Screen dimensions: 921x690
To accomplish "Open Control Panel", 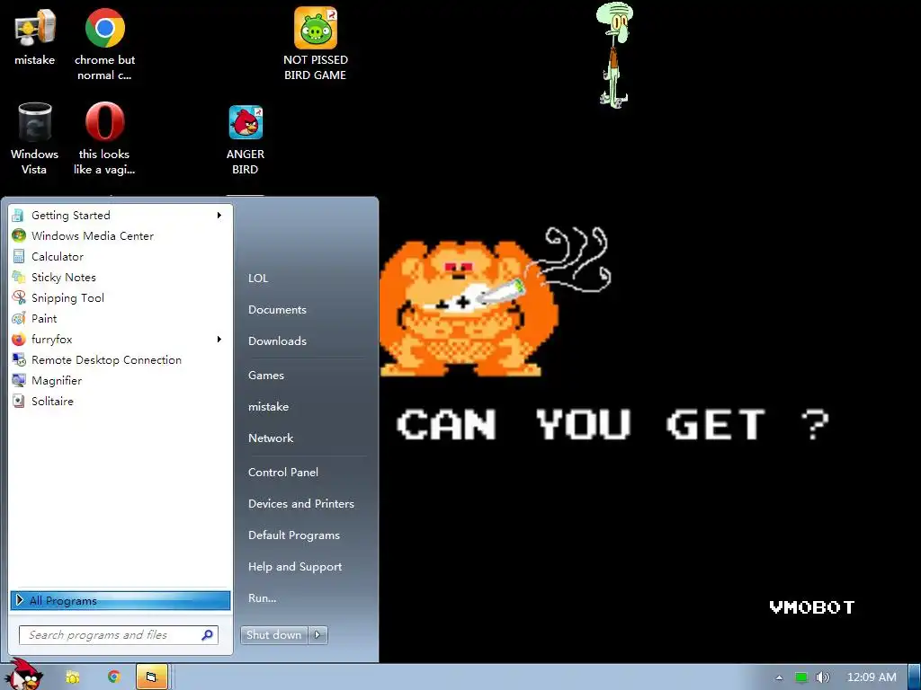I will 283,473.
